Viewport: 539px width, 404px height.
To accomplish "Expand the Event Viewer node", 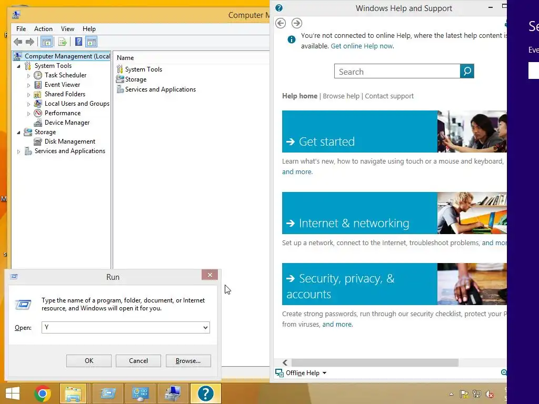I will 28,85.
